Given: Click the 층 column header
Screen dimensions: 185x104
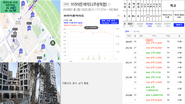Looking at the screenshot, I should [180, 36].
